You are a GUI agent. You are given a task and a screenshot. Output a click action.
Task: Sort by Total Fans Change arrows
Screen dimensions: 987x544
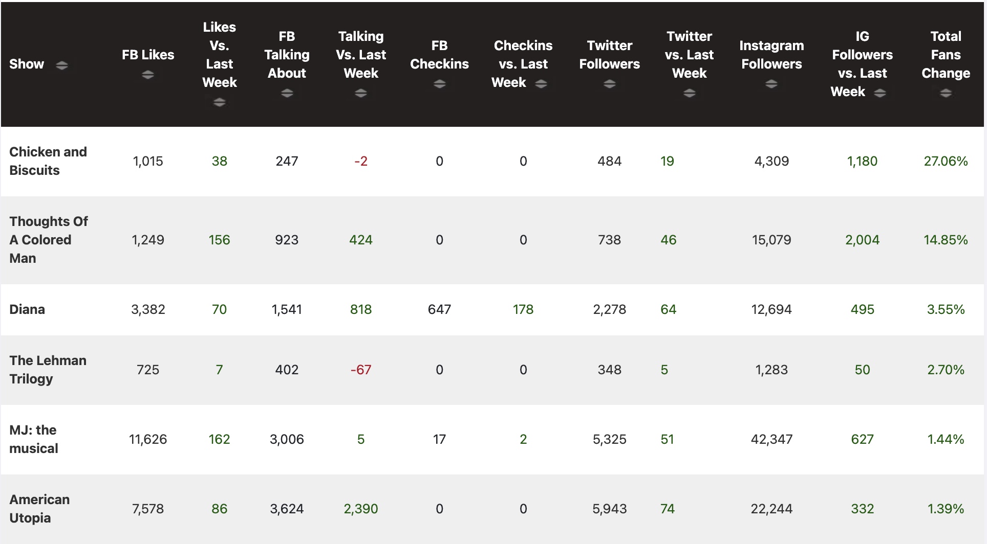[946, 93]
